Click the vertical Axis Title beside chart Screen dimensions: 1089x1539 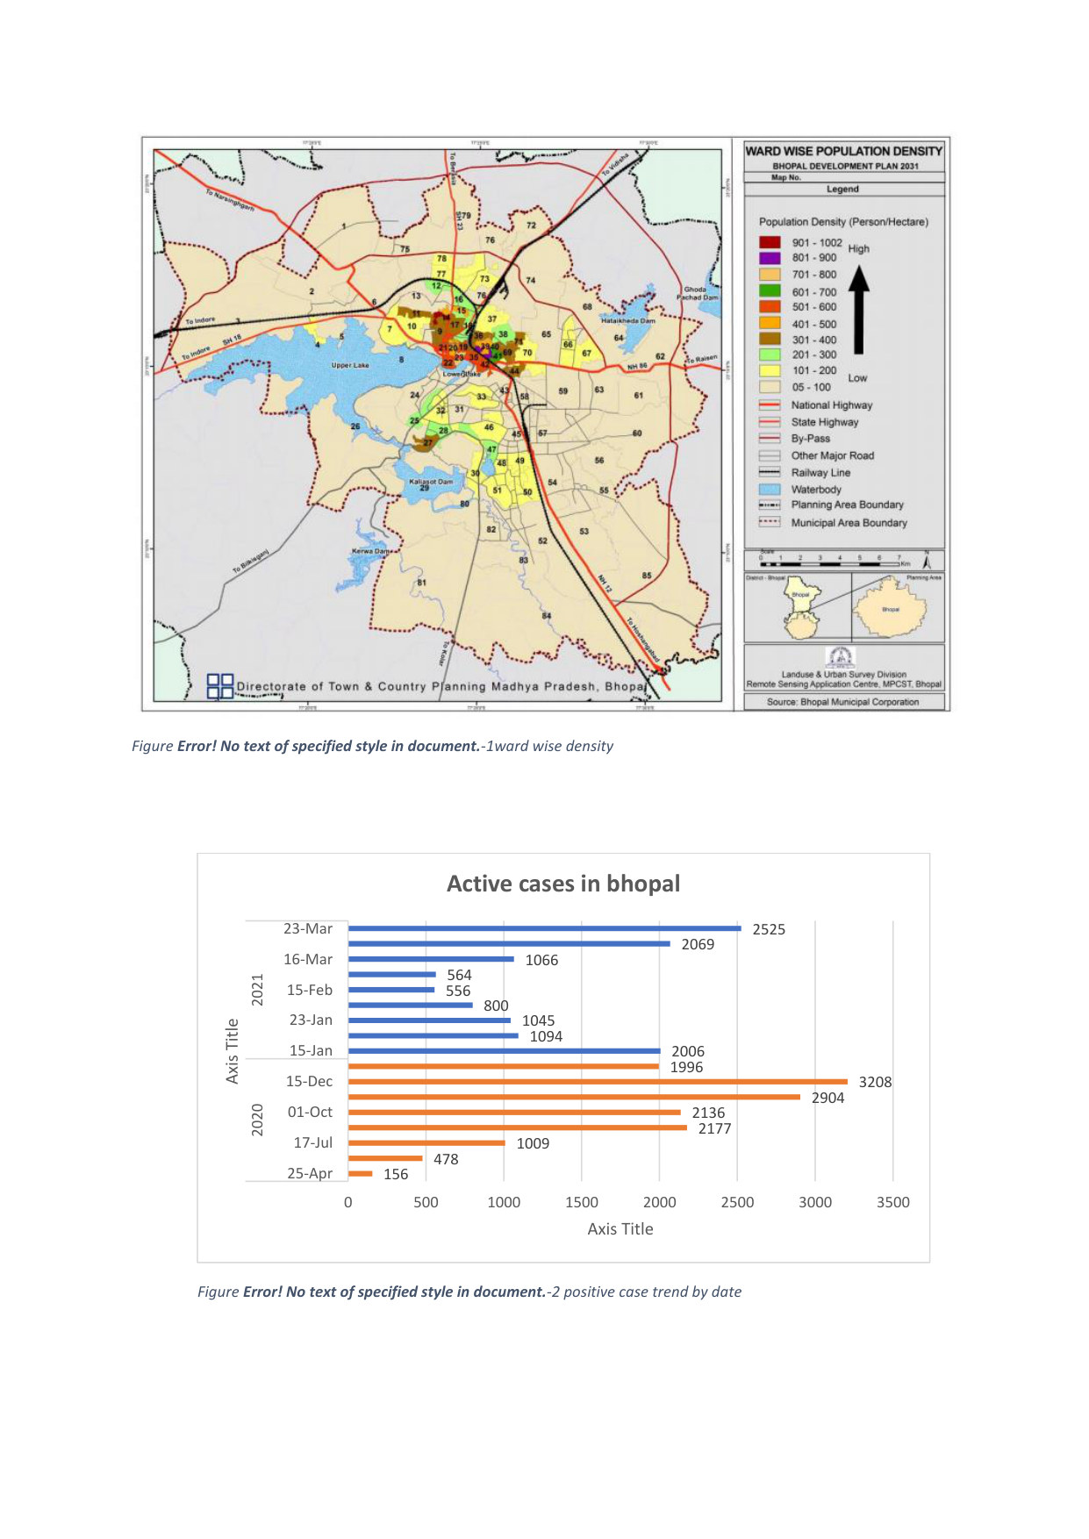coord(233,1050)
